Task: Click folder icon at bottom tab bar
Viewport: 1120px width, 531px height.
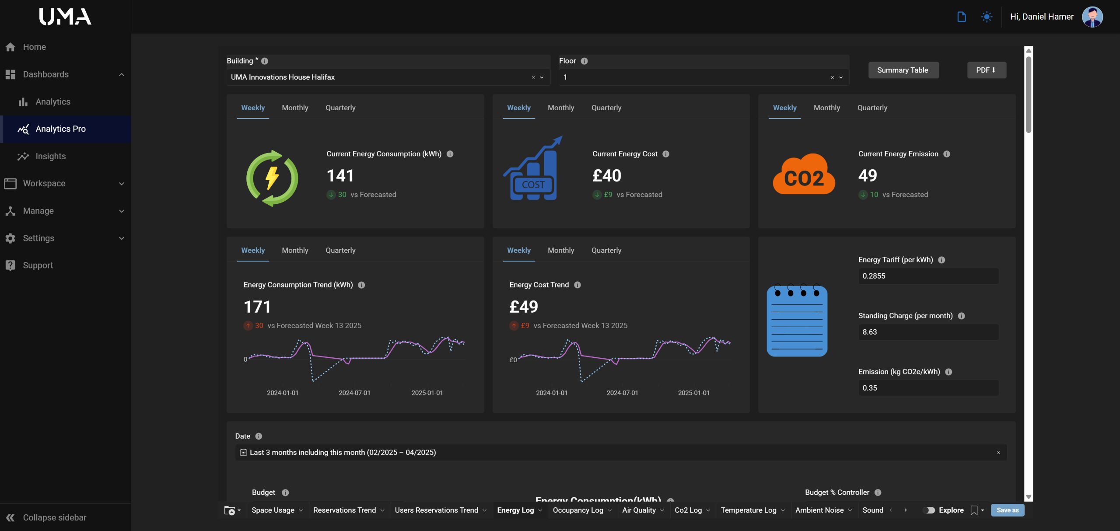Action: coord(229,510)
